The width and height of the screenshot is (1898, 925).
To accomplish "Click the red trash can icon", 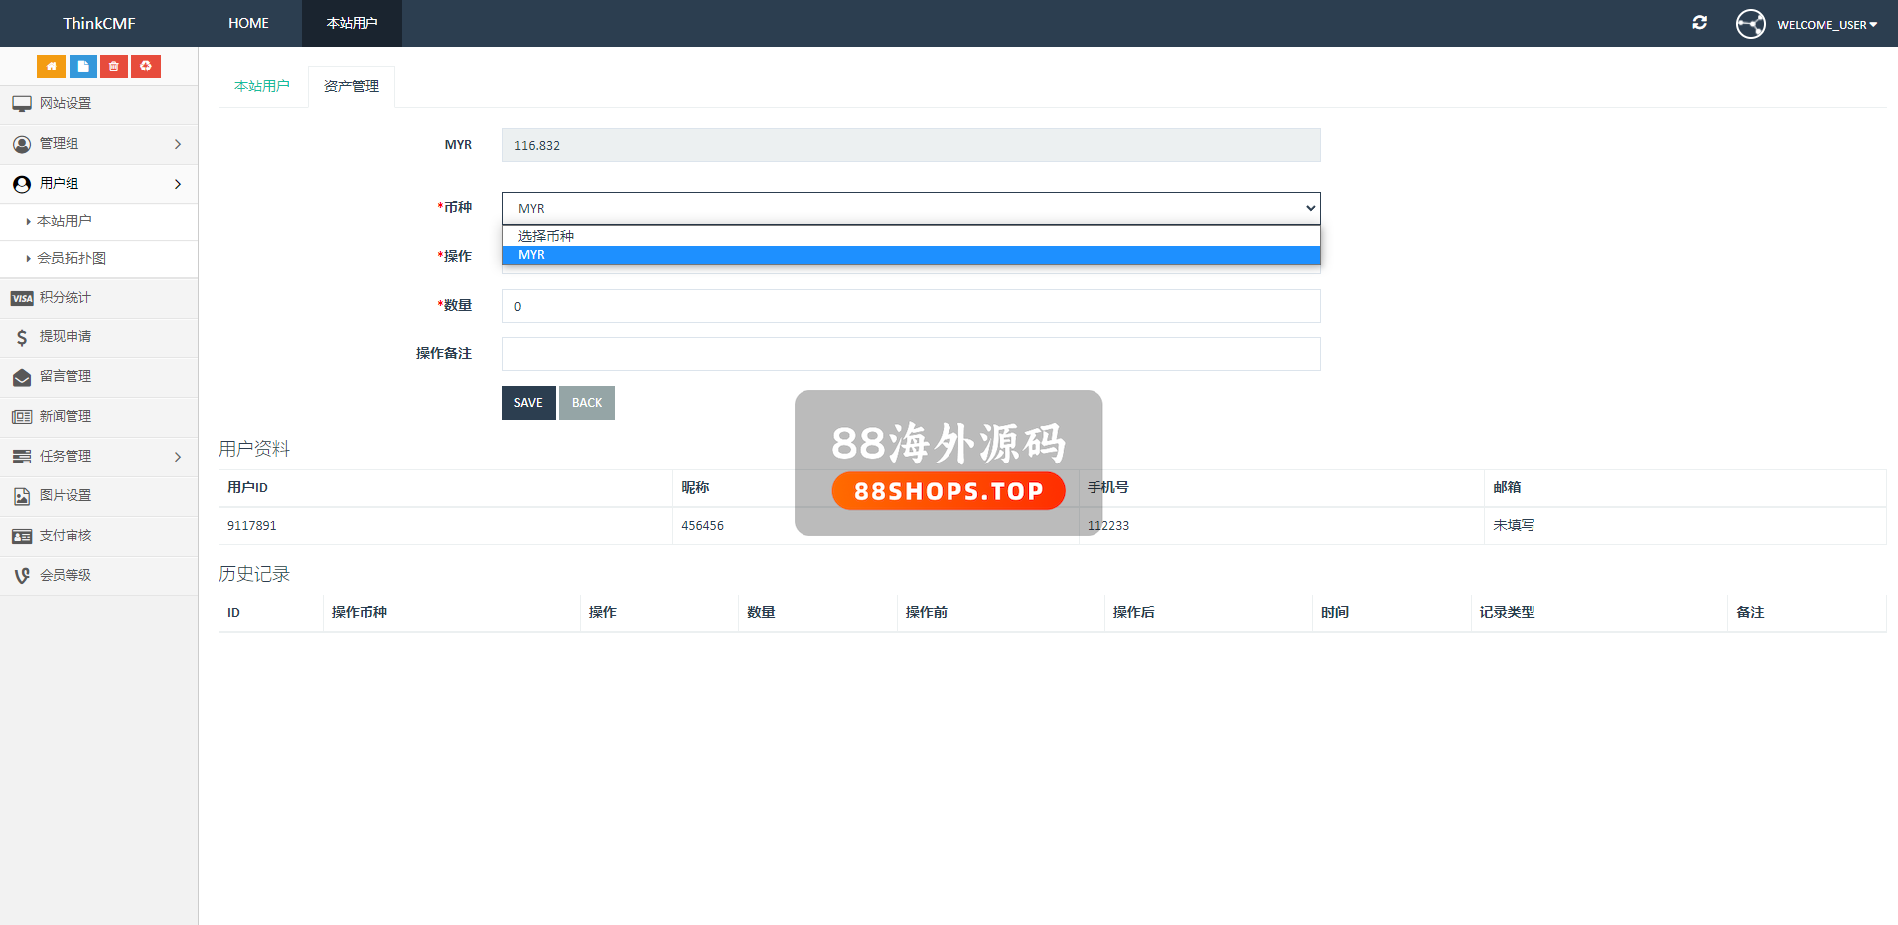I will 114,66.
